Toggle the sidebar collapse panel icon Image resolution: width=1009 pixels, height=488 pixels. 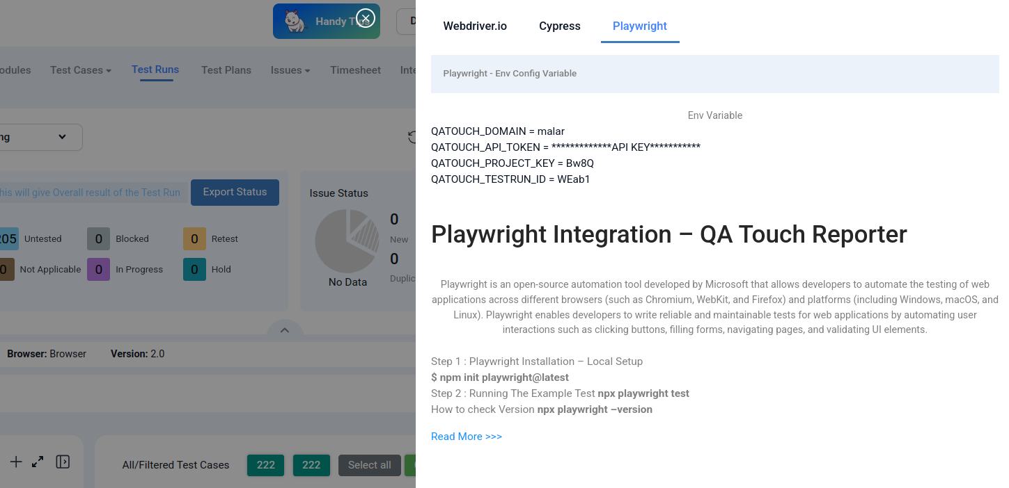pyautogui.click(x=63, y=462)
